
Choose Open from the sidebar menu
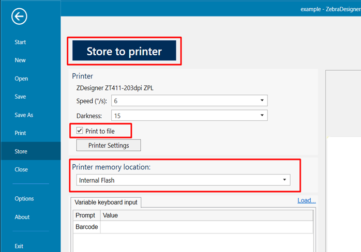(21, 79)
